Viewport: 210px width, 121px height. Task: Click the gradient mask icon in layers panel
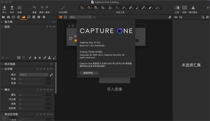(35, 58)
